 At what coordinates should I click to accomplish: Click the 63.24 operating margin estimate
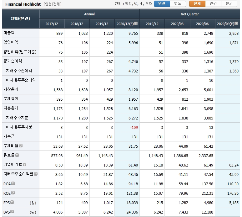point(228,165)
